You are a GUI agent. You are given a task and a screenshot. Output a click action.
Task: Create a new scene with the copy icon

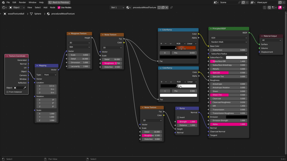pyautogui.click(x=243, y=2)
